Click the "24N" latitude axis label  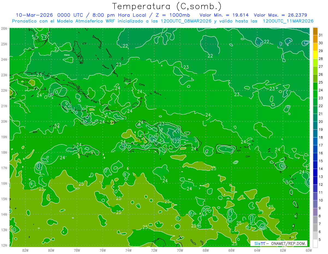pos(4,59)
